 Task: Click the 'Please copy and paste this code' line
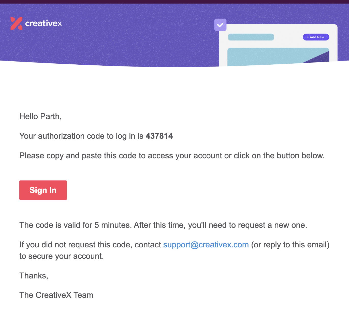tap(172, 156)
